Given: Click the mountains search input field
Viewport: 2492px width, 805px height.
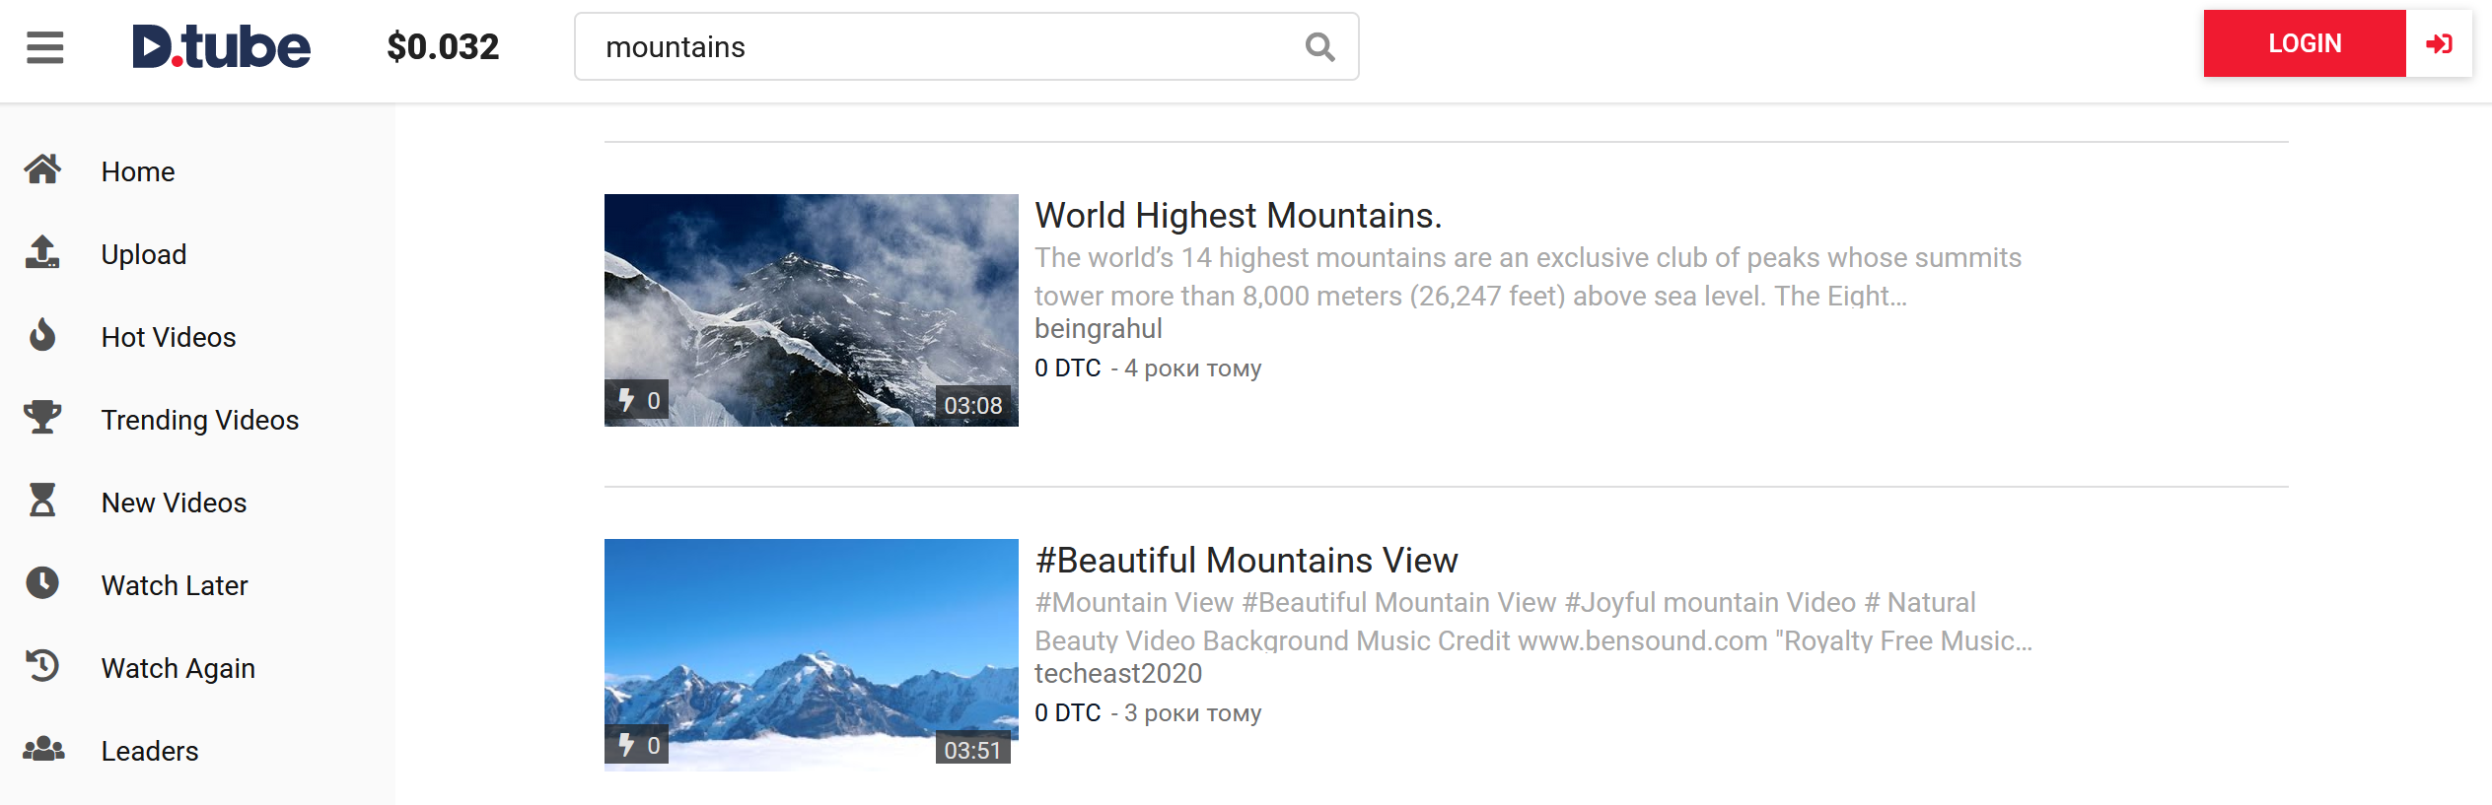Looking at the screenshot, I should click(x=937, y=47).
